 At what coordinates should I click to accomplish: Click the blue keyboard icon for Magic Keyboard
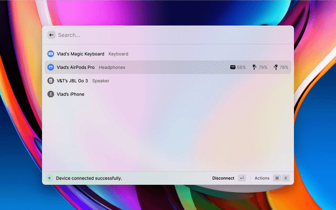coord(51,54)
